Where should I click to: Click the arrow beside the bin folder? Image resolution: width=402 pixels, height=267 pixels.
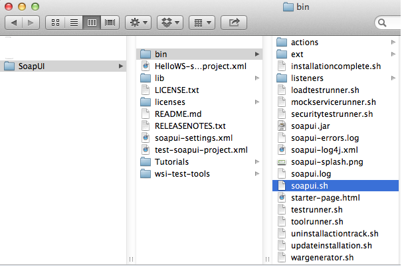point(257,54)
